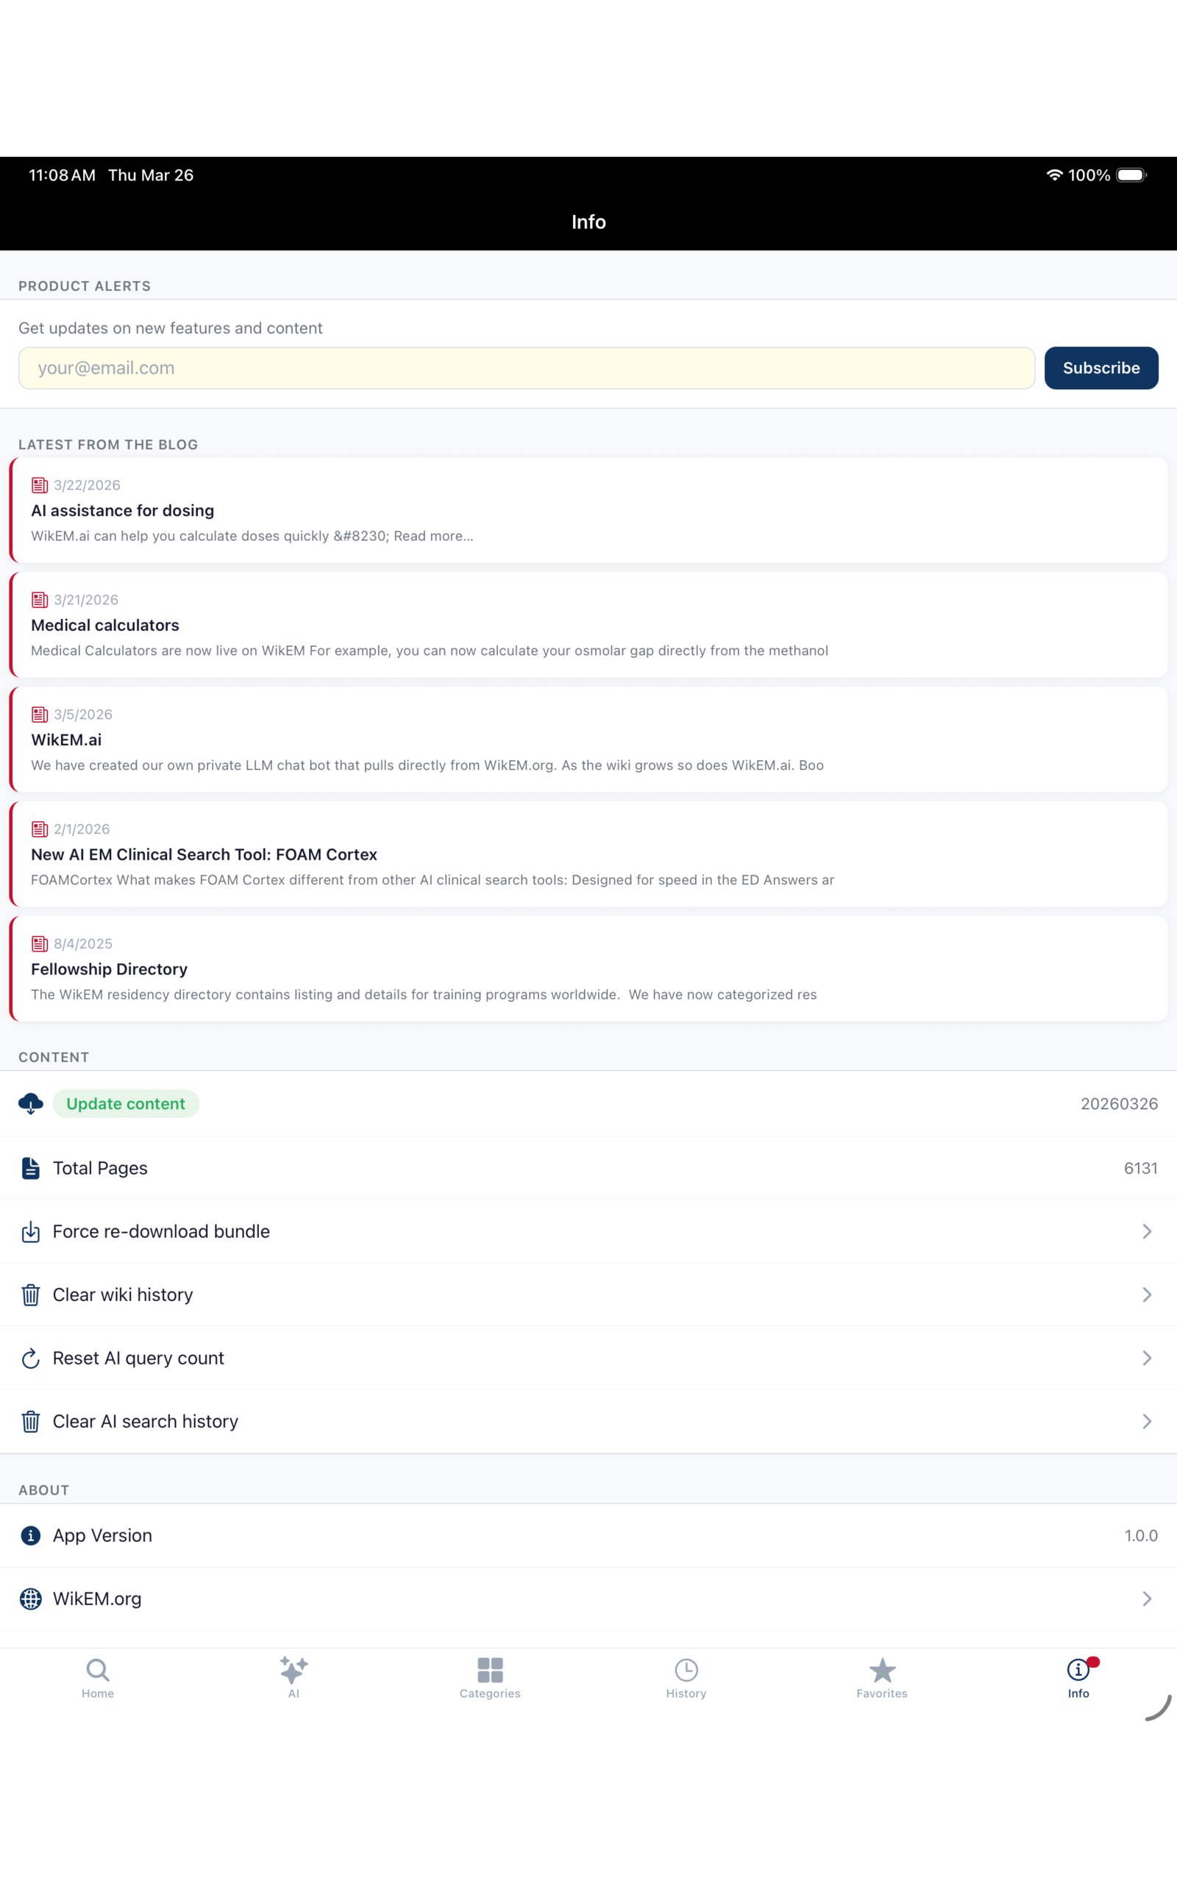Tap the Update content pill button
Screen dimensions: 1177x1884
click(x=125, y=1103)
